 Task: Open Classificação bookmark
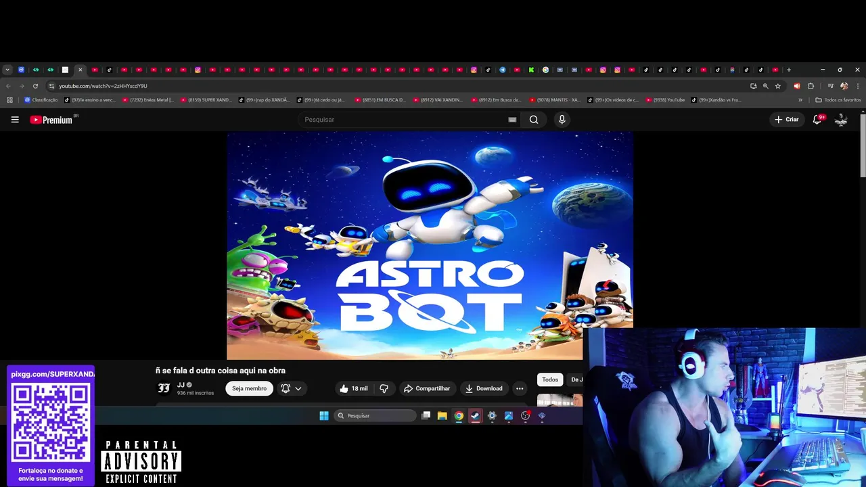(41, 100)
